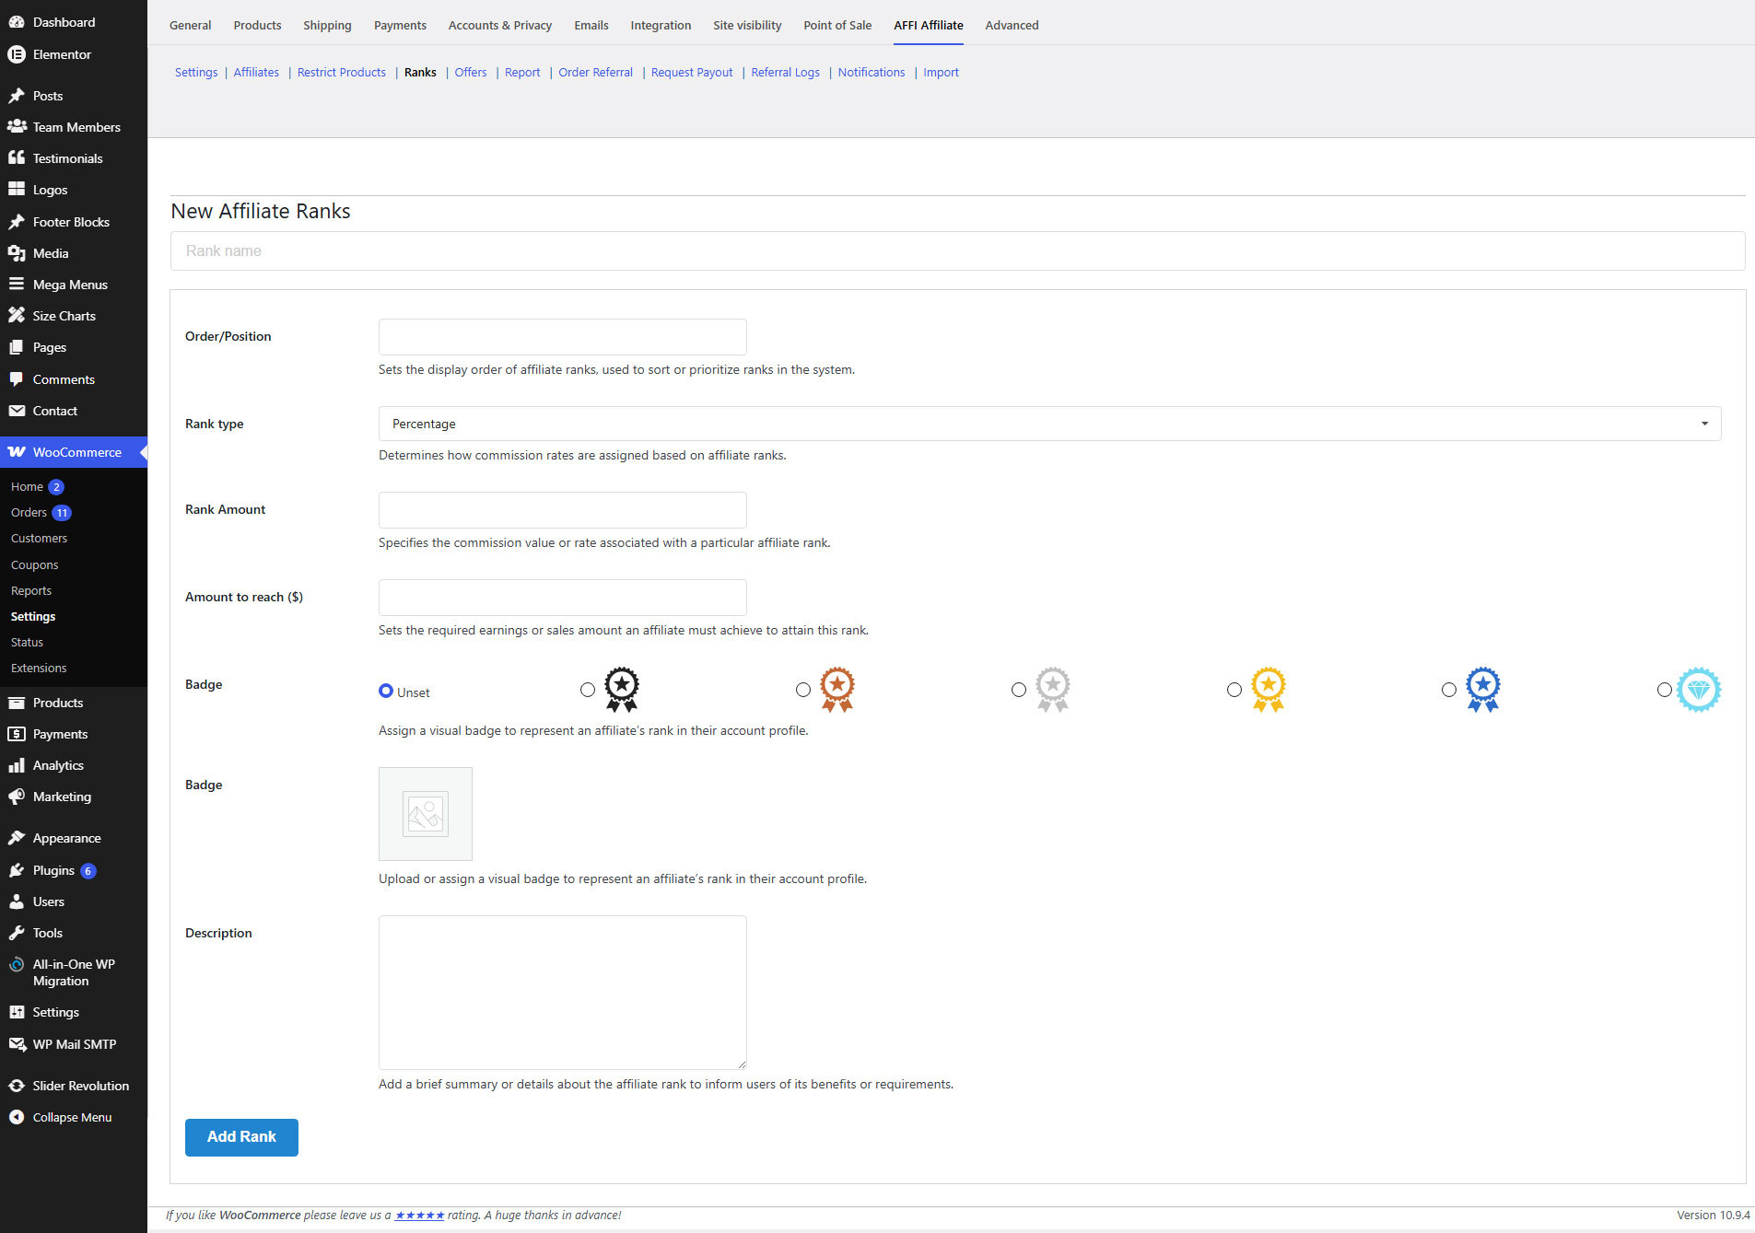The image size is (1755, 1233).
Task: Click the Appearance brush icon
Action: (17, 838)
